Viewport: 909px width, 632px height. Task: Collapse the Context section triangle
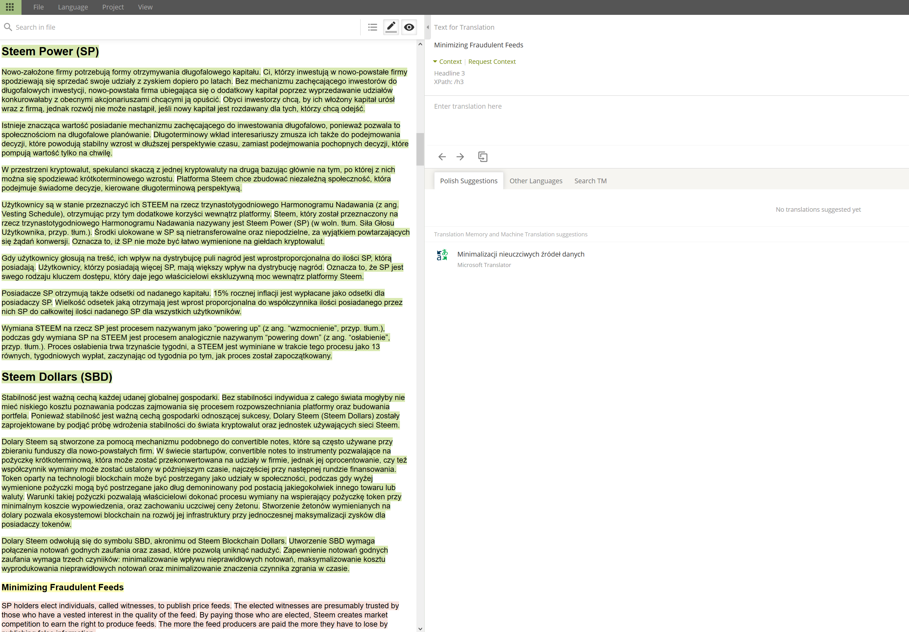pyautogui.click(x=435, y=61)
